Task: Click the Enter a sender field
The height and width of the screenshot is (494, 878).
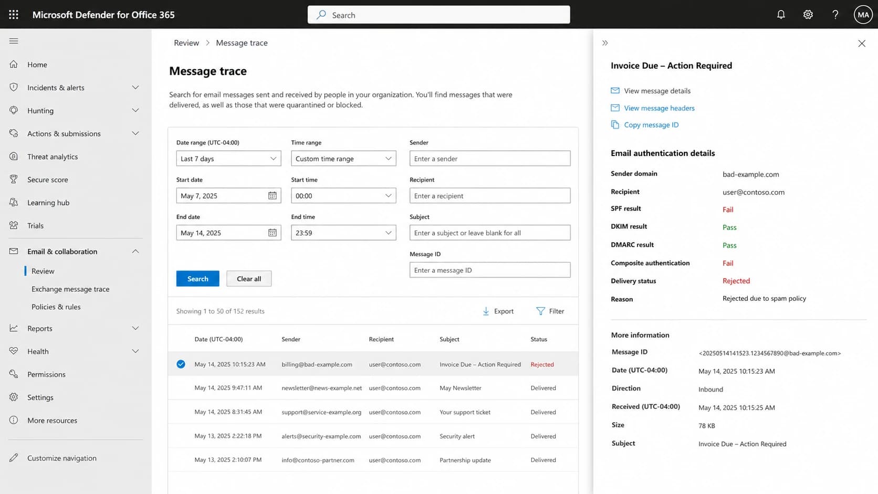Action: pos(490,159)
